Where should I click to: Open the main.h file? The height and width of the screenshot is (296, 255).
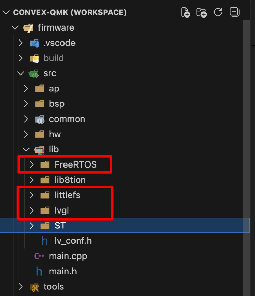62,272
